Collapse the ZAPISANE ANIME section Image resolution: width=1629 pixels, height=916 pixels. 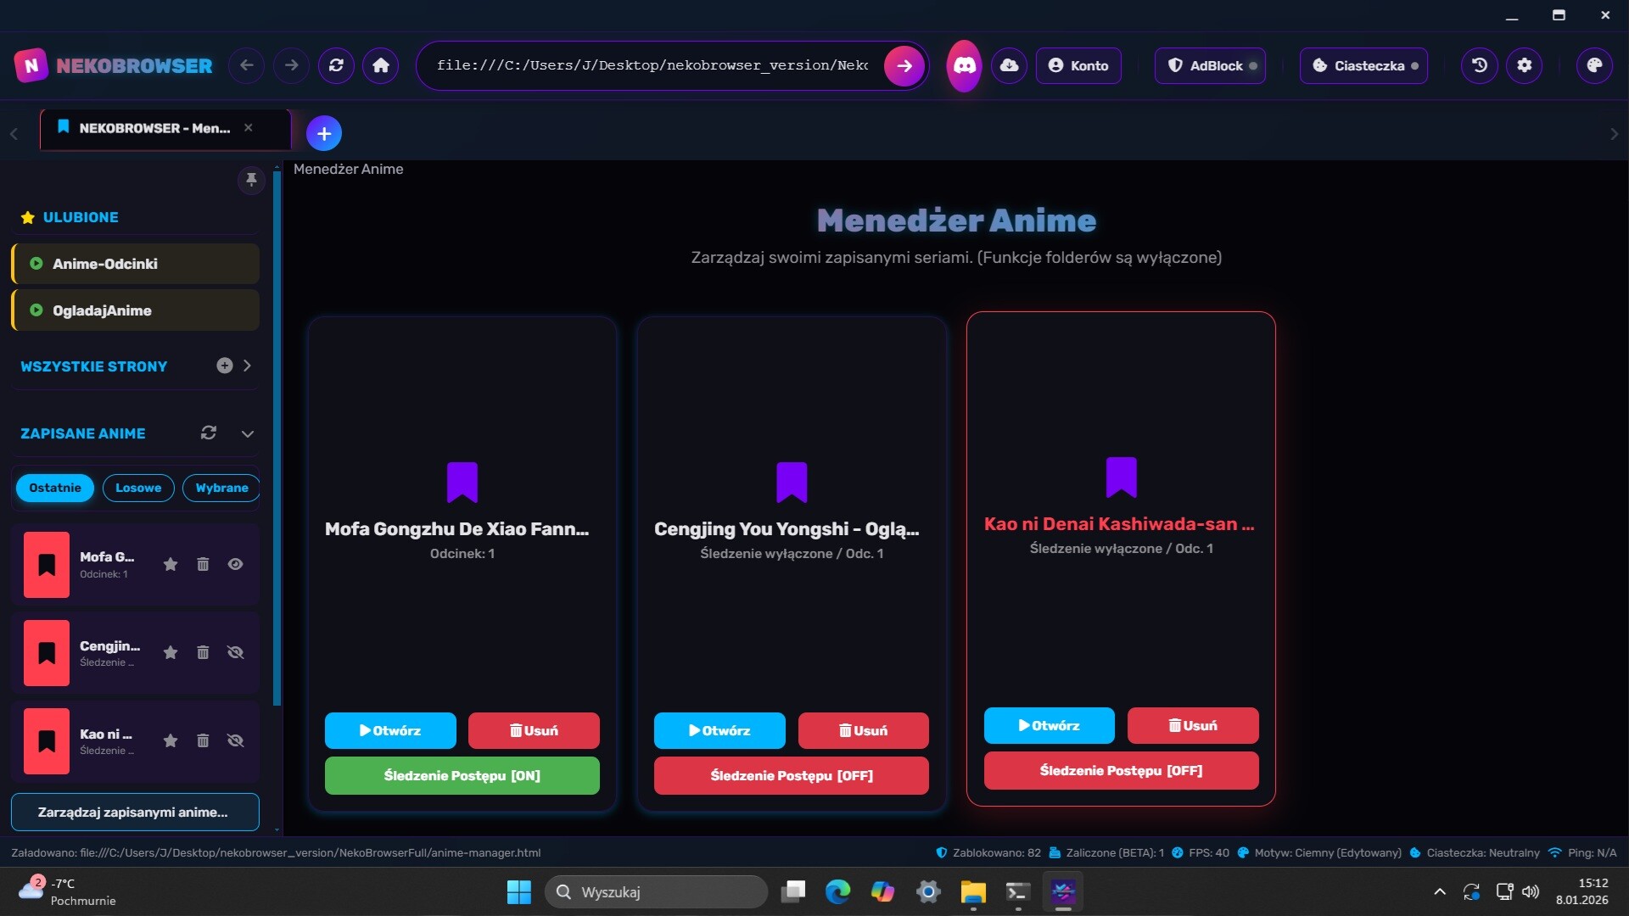pyautogui.click(x=248, y=433)
